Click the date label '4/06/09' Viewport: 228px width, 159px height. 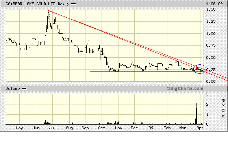[x=214, y=4]
